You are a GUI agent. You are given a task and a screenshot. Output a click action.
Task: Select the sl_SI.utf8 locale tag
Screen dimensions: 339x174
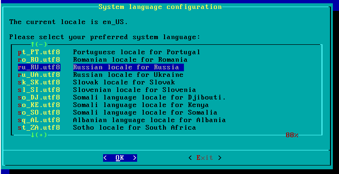(39, 90)
